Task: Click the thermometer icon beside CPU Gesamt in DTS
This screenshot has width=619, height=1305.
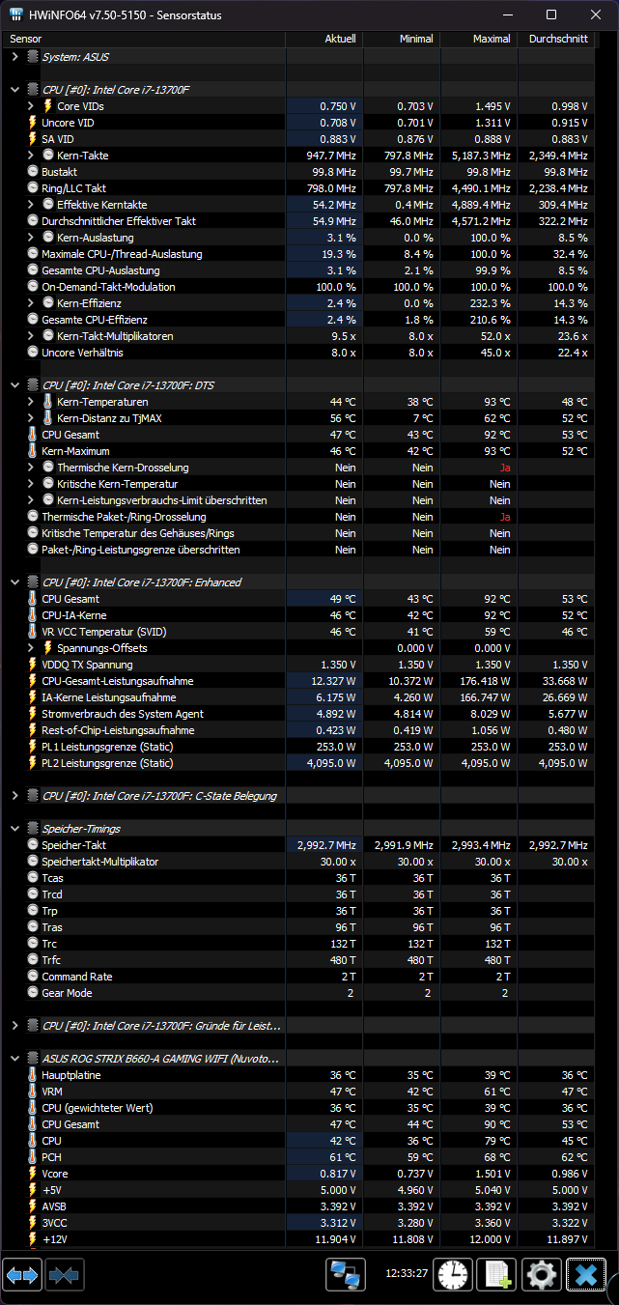Action: tap(34, 435)
